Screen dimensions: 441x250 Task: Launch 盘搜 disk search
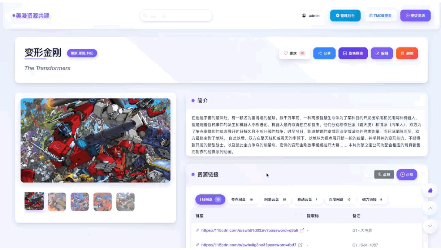(x=384, y=175)
